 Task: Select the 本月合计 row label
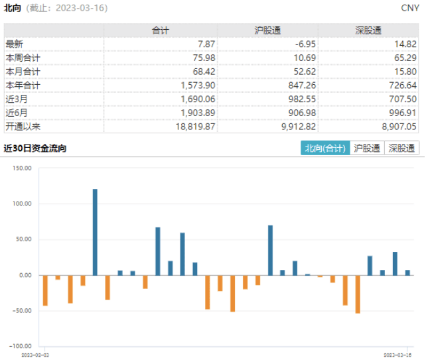pos(23,72)
